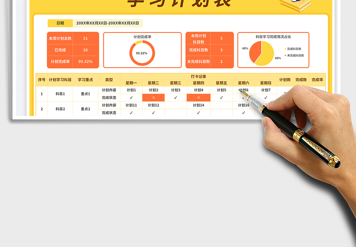356x247 pixels.
Task: Click the red × under 星期二
Action: coord(154,97)
